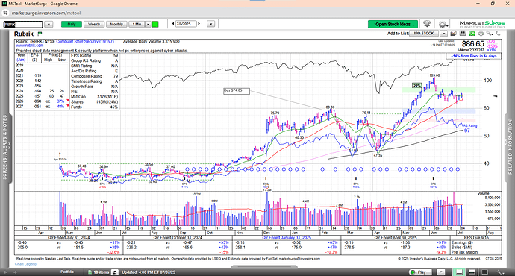Open the Portfolio tab in bottom bar

click(x=67, y=272)
